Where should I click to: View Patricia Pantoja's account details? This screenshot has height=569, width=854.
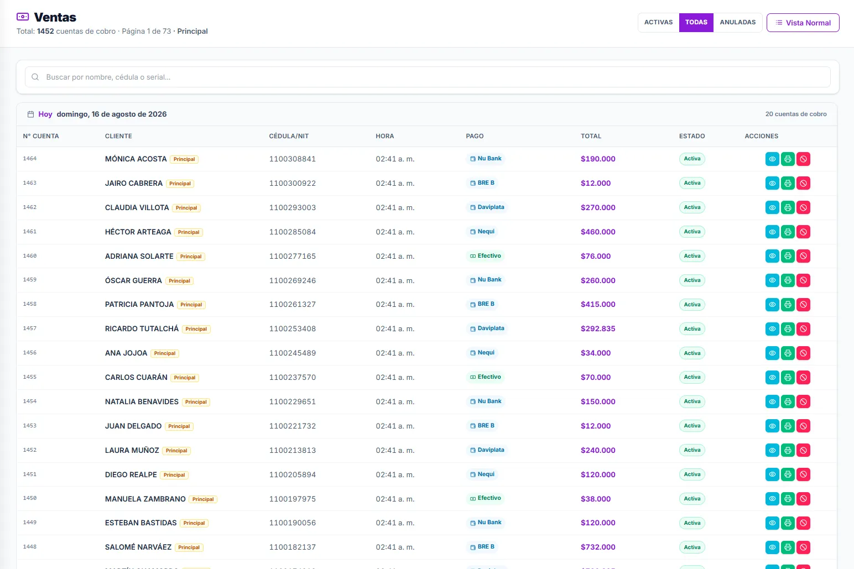coord(772,305)
